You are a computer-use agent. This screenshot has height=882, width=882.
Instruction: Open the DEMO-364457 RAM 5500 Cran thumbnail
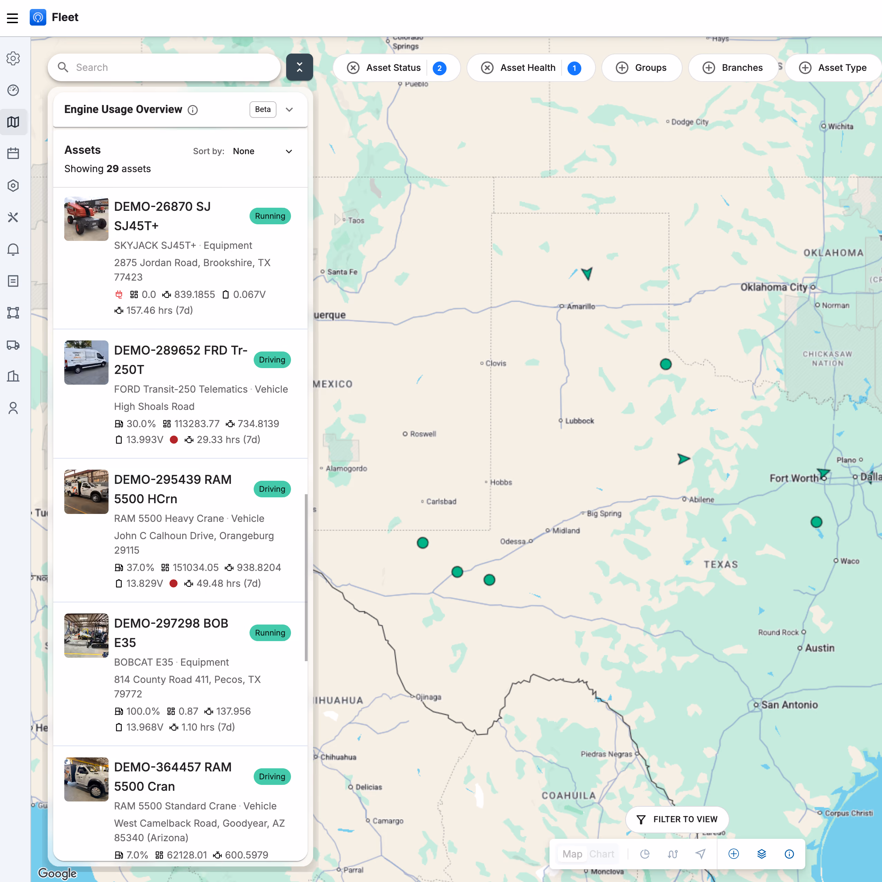tap(86, 779)
